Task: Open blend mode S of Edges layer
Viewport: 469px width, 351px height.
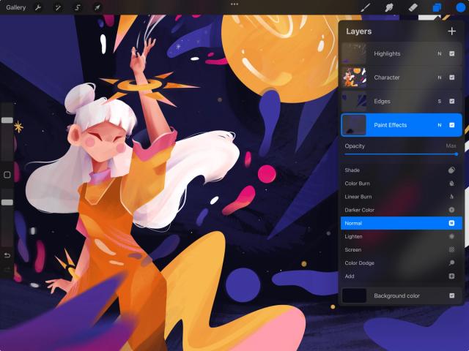Action: (440, 102)
